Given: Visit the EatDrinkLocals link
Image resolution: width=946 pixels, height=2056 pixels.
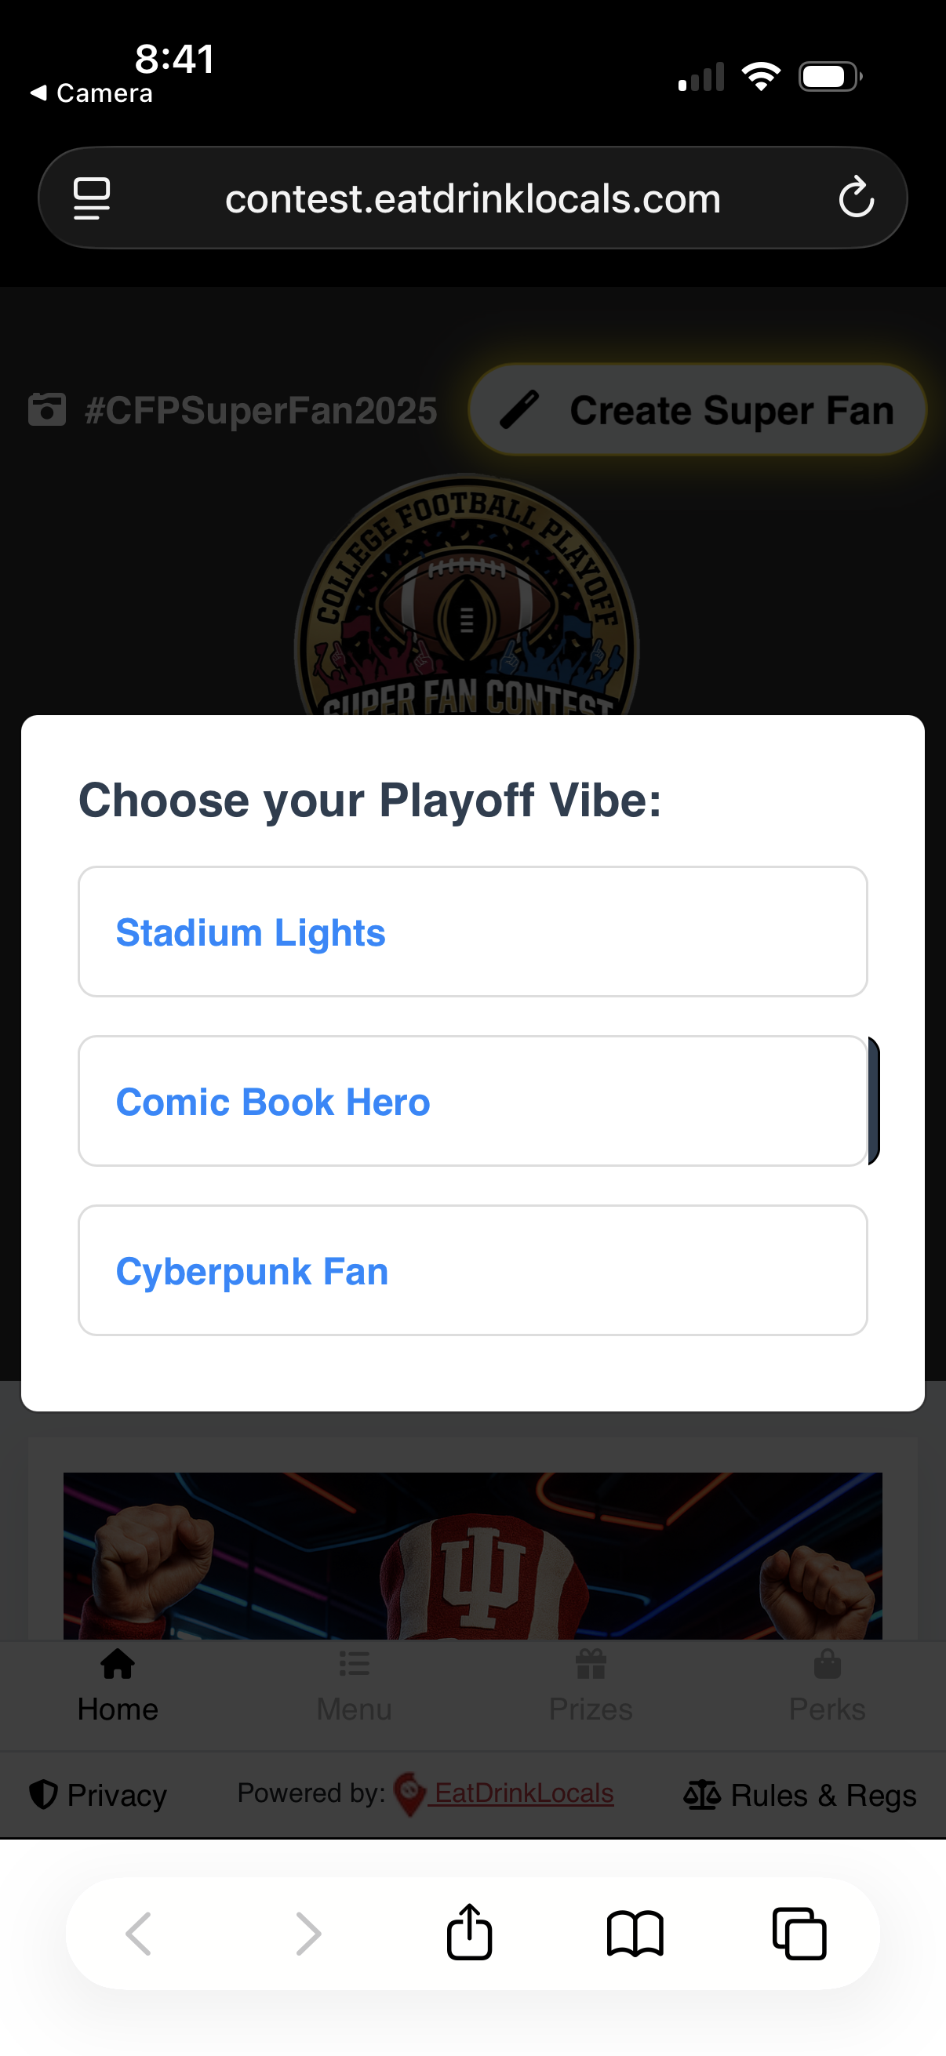Looking at the screenshot, I should (x=523, y=1793).
